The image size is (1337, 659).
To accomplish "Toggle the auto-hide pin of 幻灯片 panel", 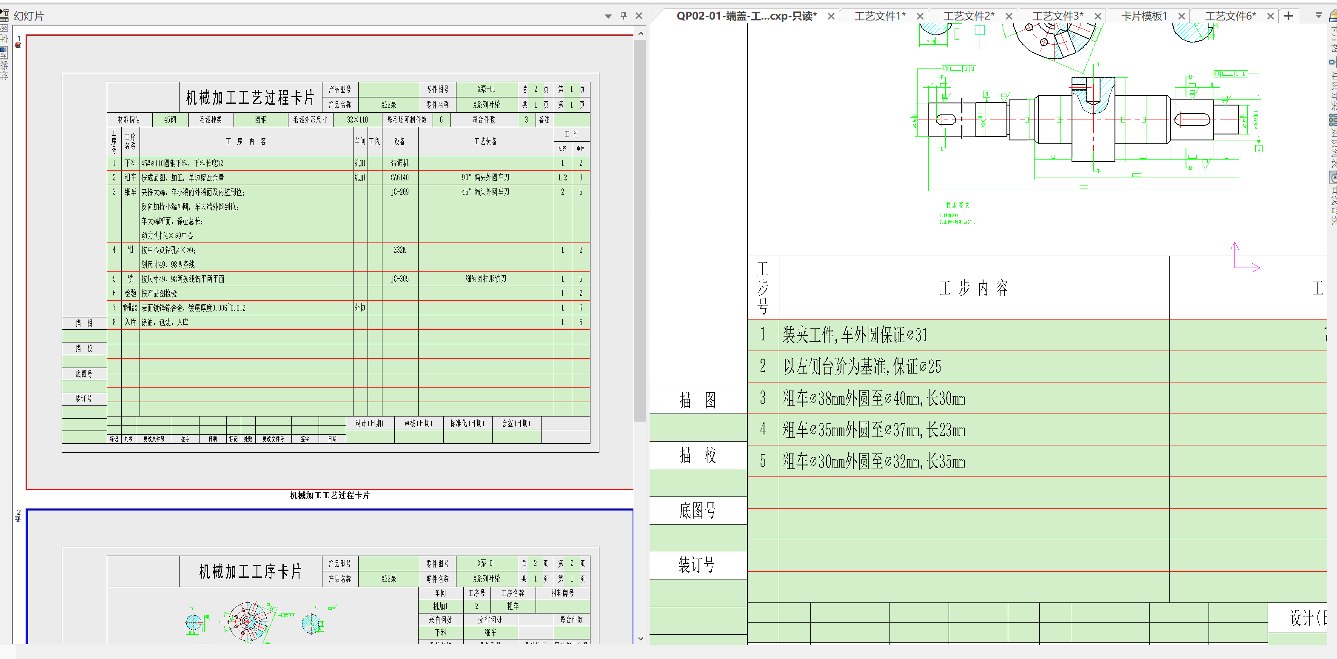I will click(x=623, y=16).
